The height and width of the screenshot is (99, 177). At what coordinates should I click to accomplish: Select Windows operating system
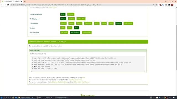pyautogui.click(x=71, y=14)
